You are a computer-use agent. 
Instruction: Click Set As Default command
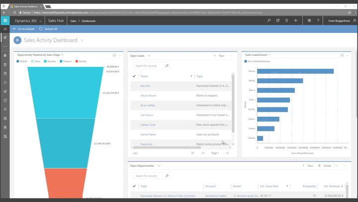24,29
